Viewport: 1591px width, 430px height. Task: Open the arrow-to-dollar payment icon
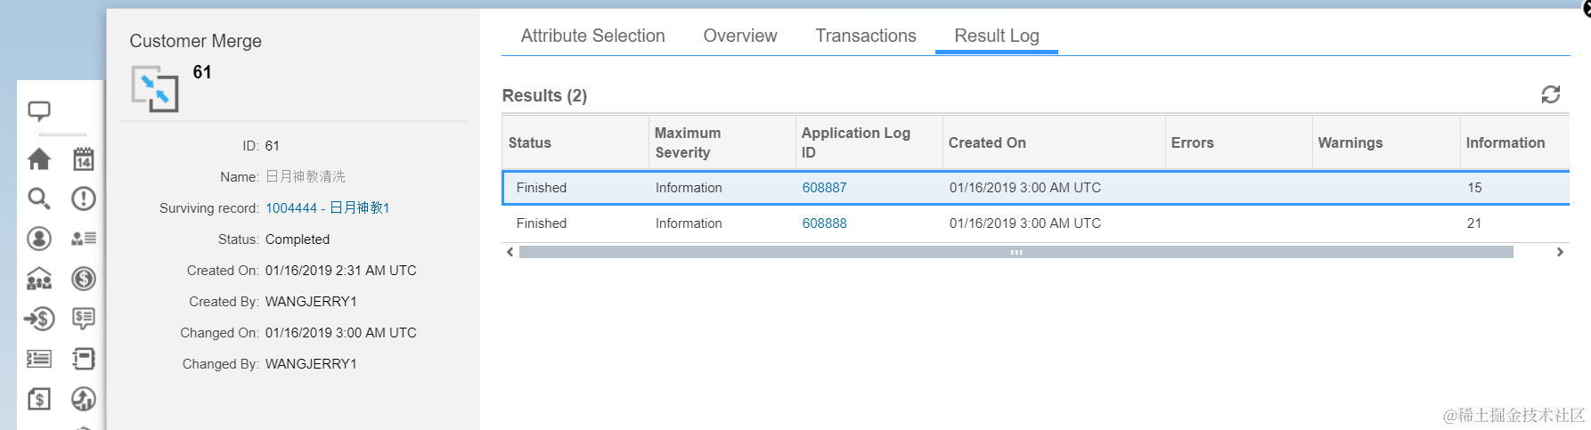39,319
